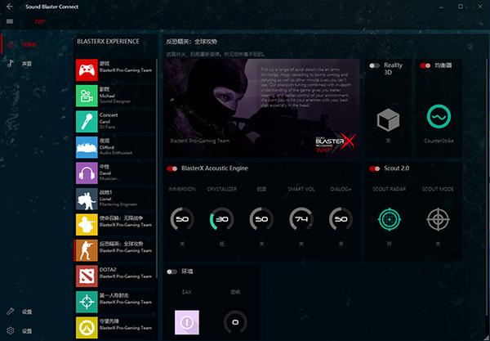This screenshot has width=490, height=341.
Task: Click the BlasterX Acoustic Engine label
Action: pos(215,168)
